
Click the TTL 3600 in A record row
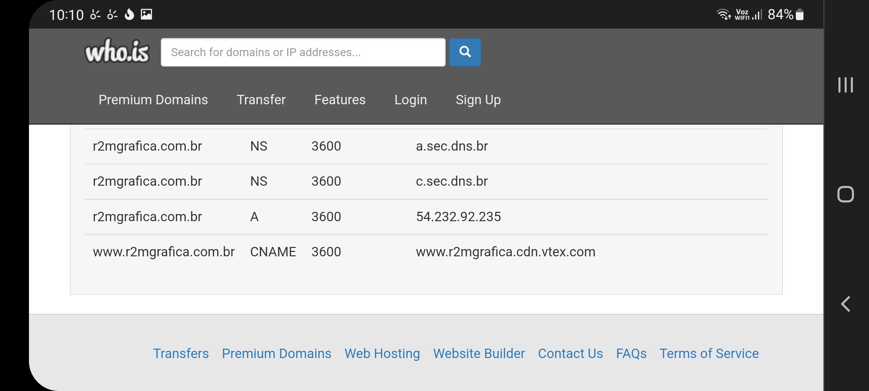point(326,217)
